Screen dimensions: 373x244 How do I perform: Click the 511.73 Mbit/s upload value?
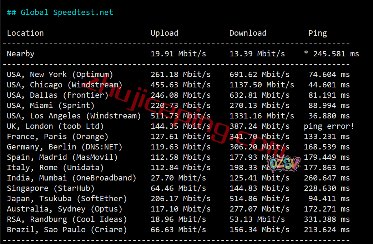[181, 116]
